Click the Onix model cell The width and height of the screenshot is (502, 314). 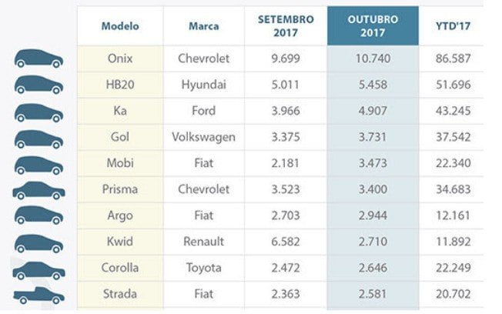(120, 58)
